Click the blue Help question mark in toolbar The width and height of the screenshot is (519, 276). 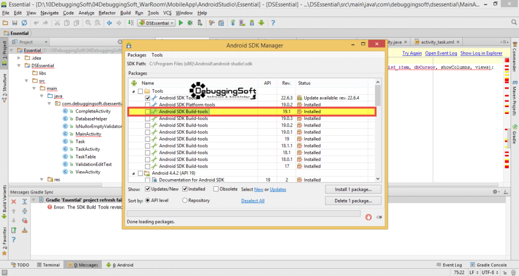[273, 23]
